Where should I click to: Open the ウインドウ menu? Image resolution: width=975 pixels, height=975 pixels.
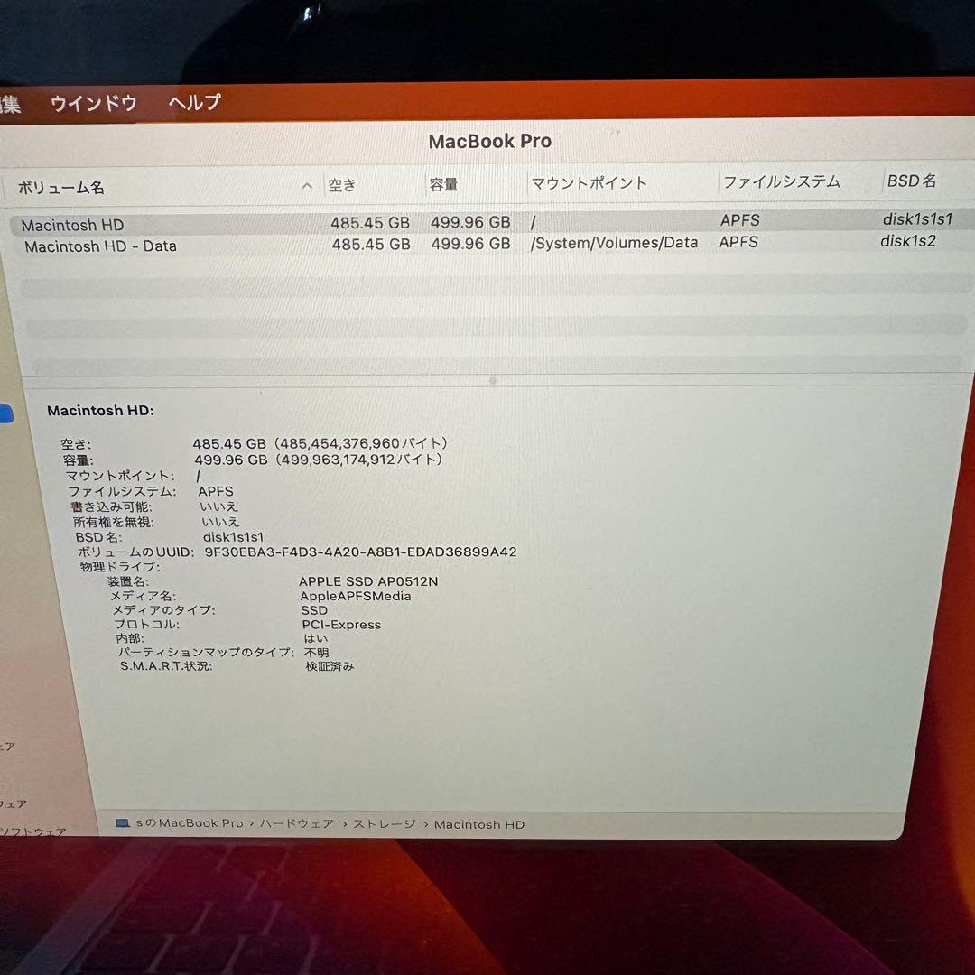(x=94, y=103)
